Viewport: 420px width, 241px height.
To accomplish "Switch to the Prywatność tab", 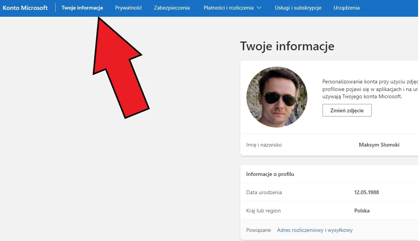I will (x=128, y=8).
